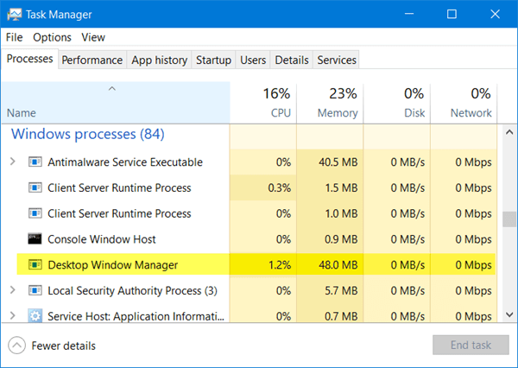
Task: Click the scrollbar down arrow
Action: 509,315
